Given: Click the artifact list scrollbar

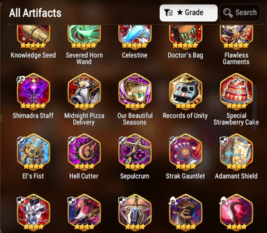Looking at the screenshot, I should tap(254, 108).
